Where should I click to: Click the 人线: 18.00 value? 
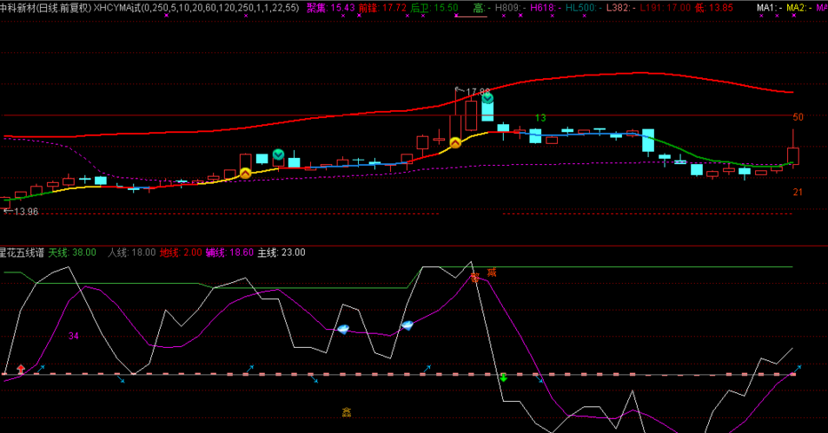[132, 253]
